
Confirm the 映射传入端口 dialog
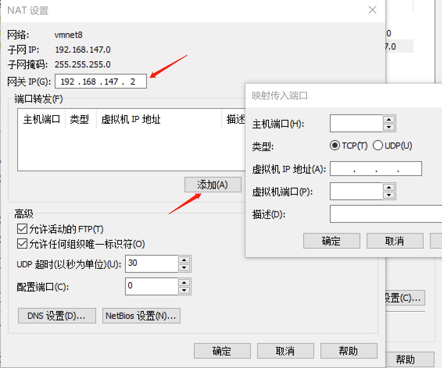click(x=331, y=241)
